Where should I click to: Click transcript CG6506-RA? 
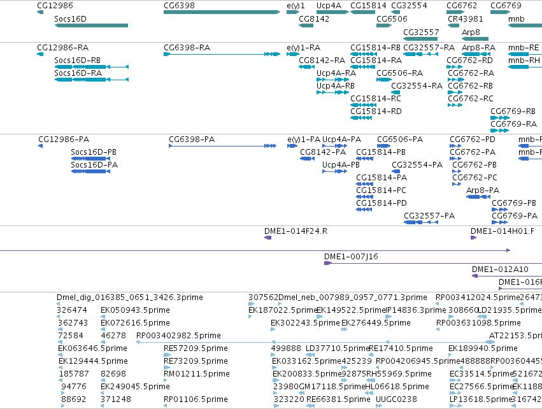[384, 80]
